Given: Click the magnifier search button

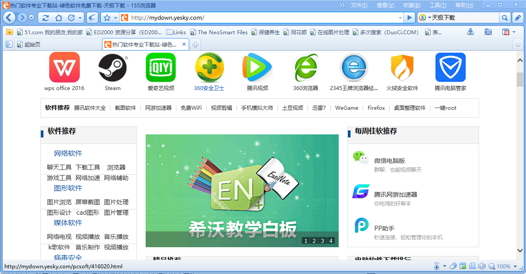Looking at the screenshot, I should [x=504, y=18].
